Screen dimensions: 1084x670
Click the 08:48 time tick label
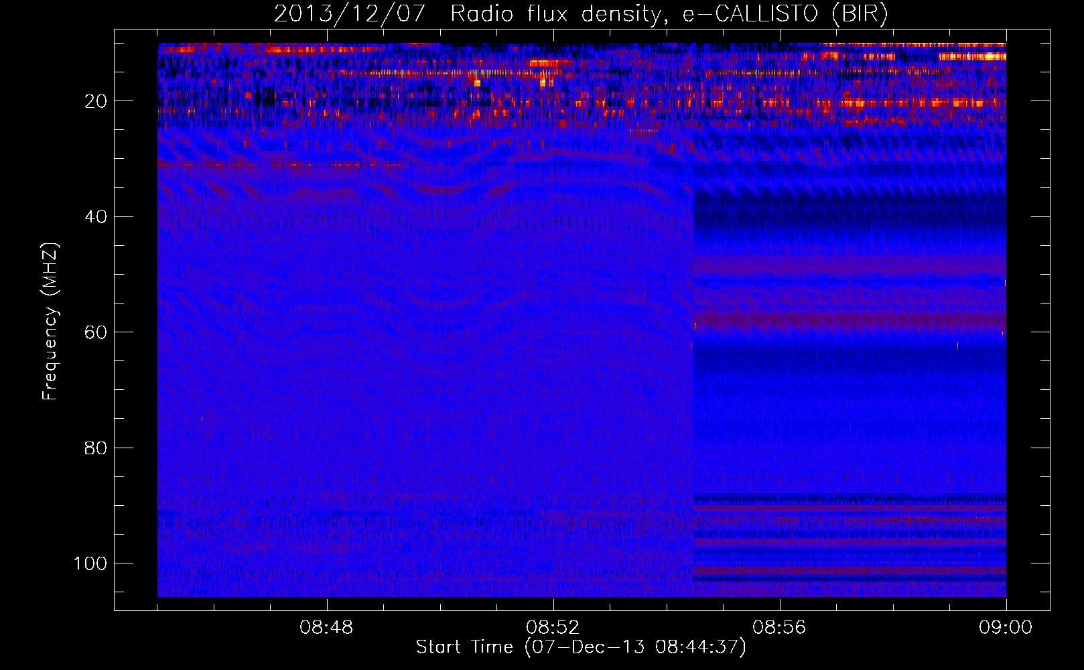[x=326, y=628]
